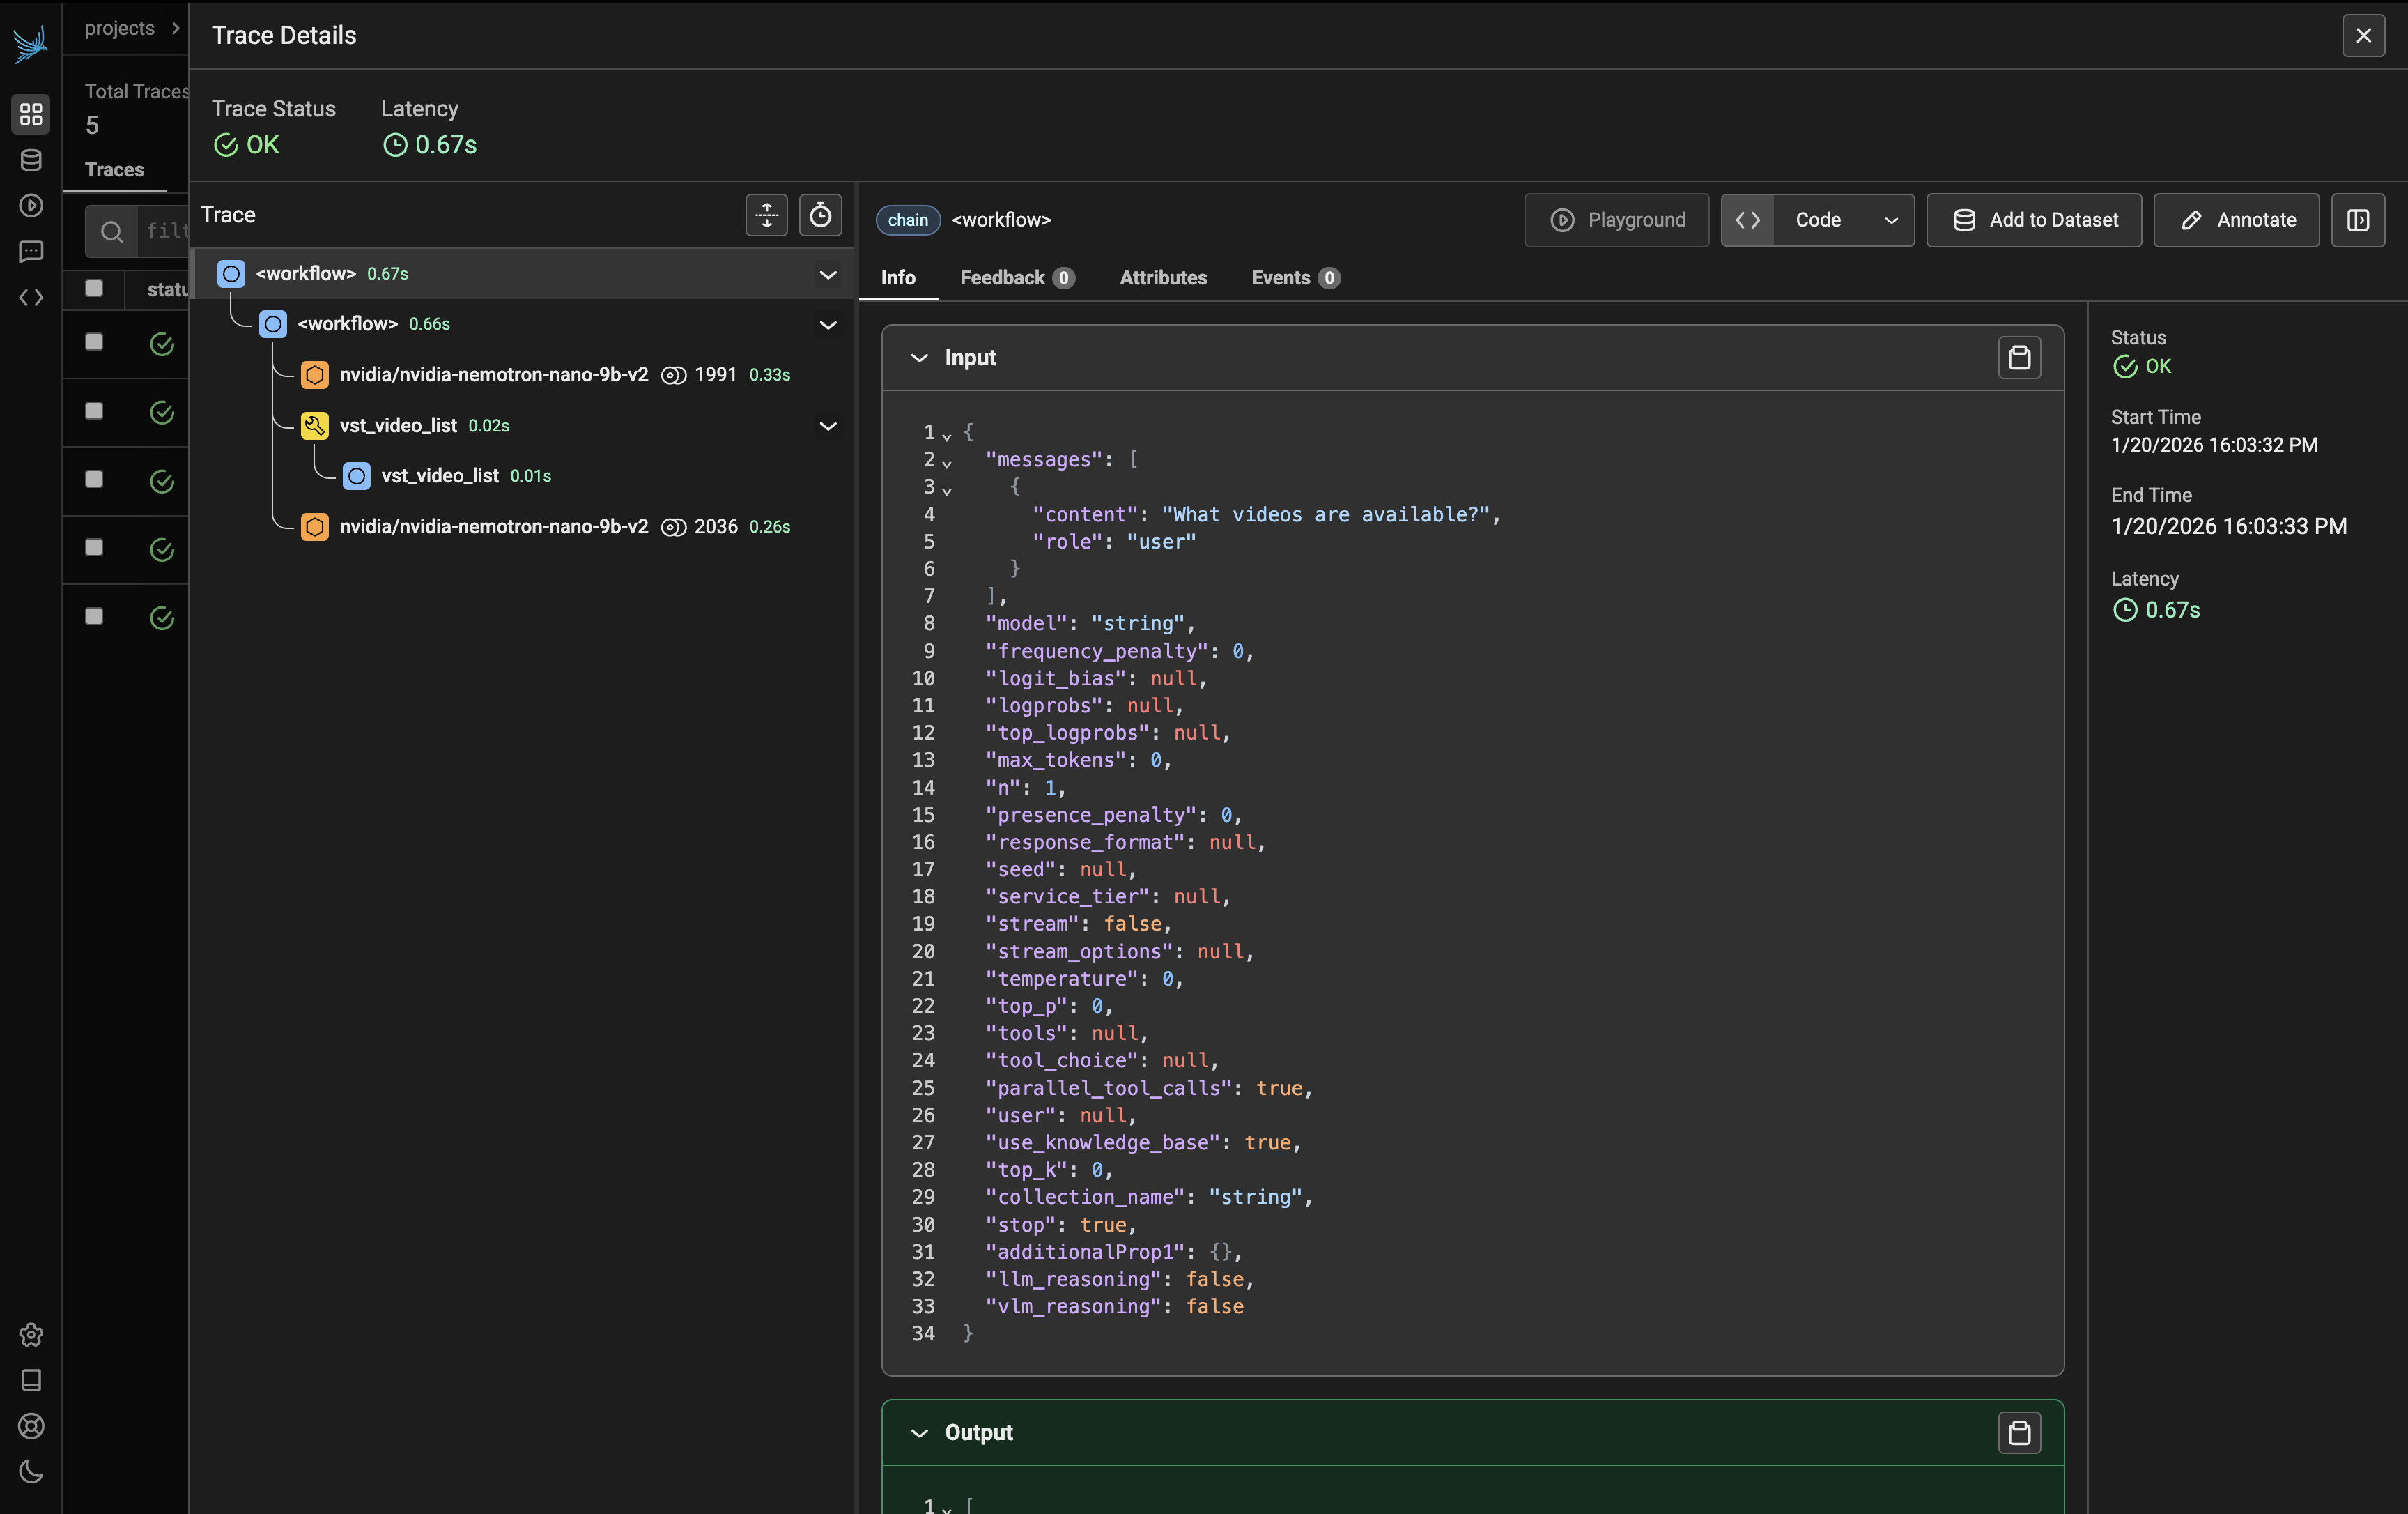Check the select-all checkbox in table header
This screenshot has width=2408, height=1514.
click(94, 288)
